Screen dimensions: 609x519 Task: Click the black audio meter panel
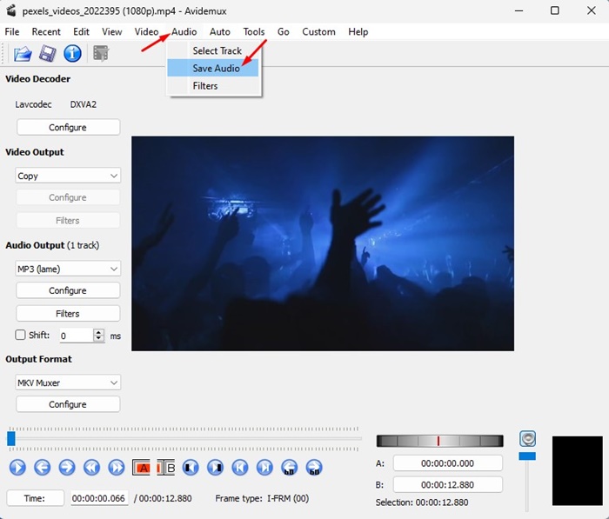tap(578, 470)
